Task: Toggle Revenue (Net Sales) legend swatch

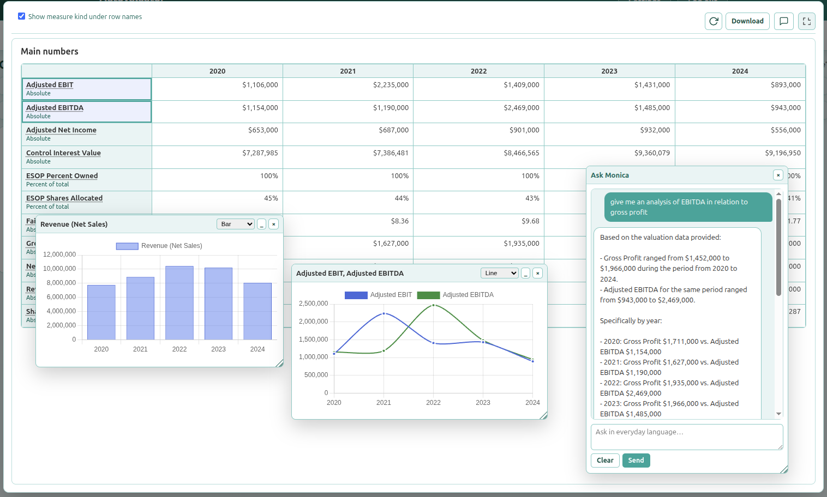Action: (x=127, y=246)
